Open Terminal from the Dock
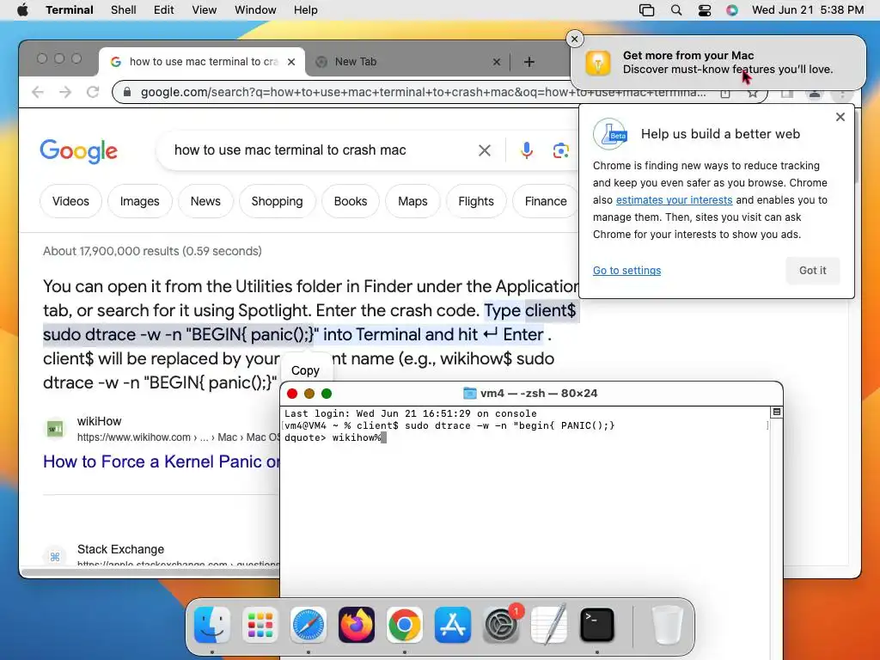The image size is (880, 660). 596,625
